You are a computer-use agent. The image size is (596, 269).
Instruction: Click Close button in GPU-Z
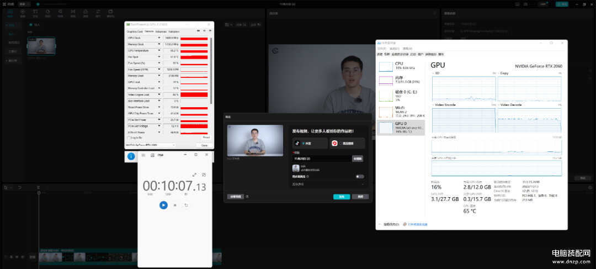pyautogui.click(x=204, y=145)
